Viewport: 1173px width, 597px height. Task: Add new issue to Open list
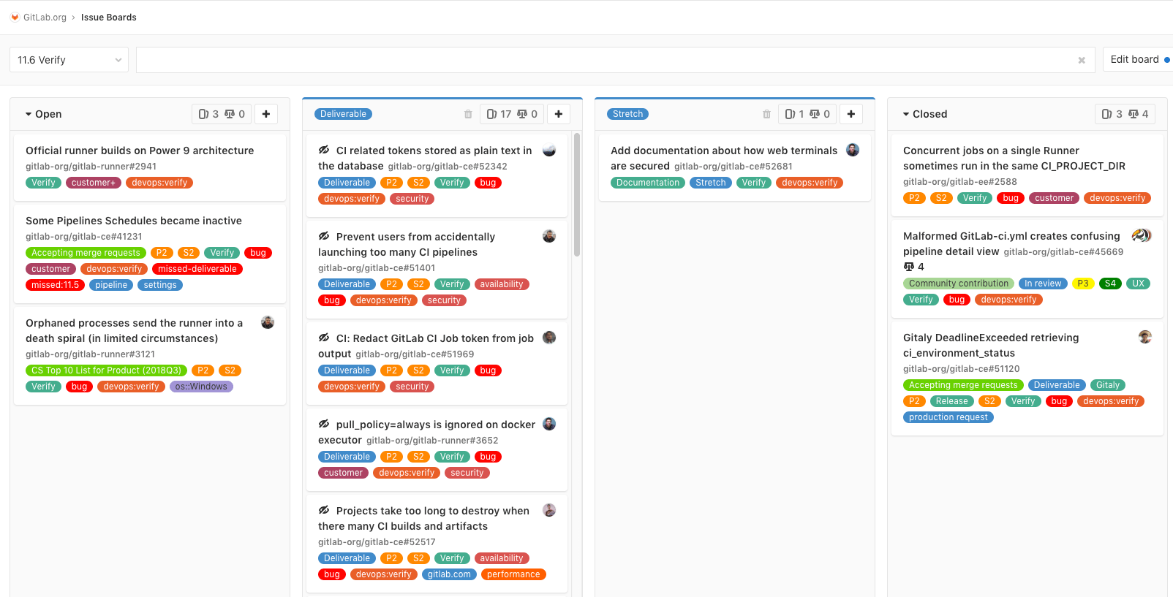[266, 114]
